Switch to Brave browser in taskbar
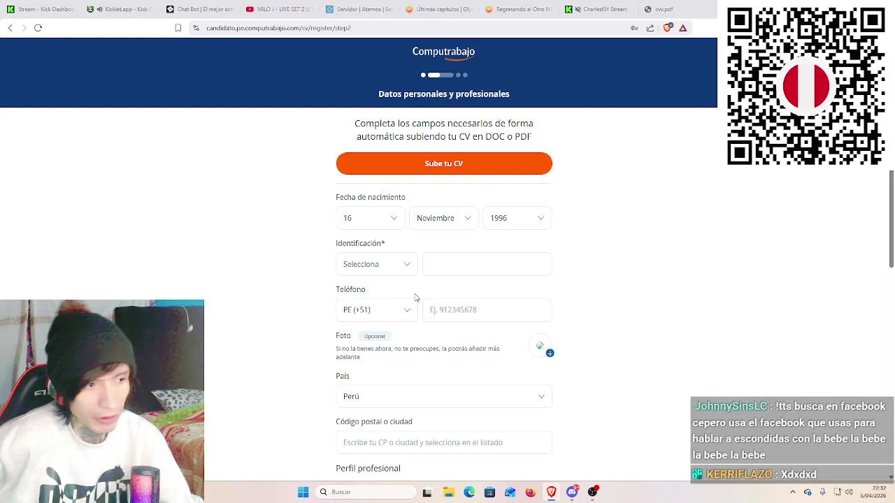 click(x=551, y=492)
